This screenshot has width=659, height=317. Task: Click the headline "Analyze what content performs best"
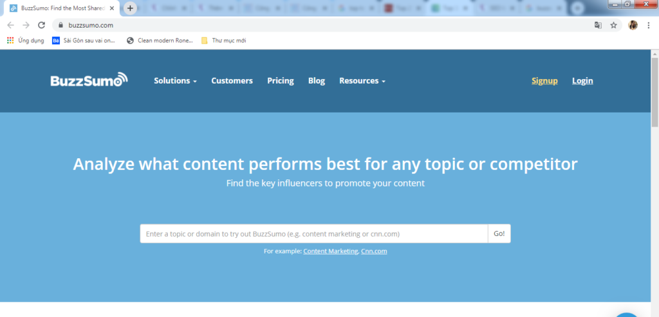[x=325, y=164]
